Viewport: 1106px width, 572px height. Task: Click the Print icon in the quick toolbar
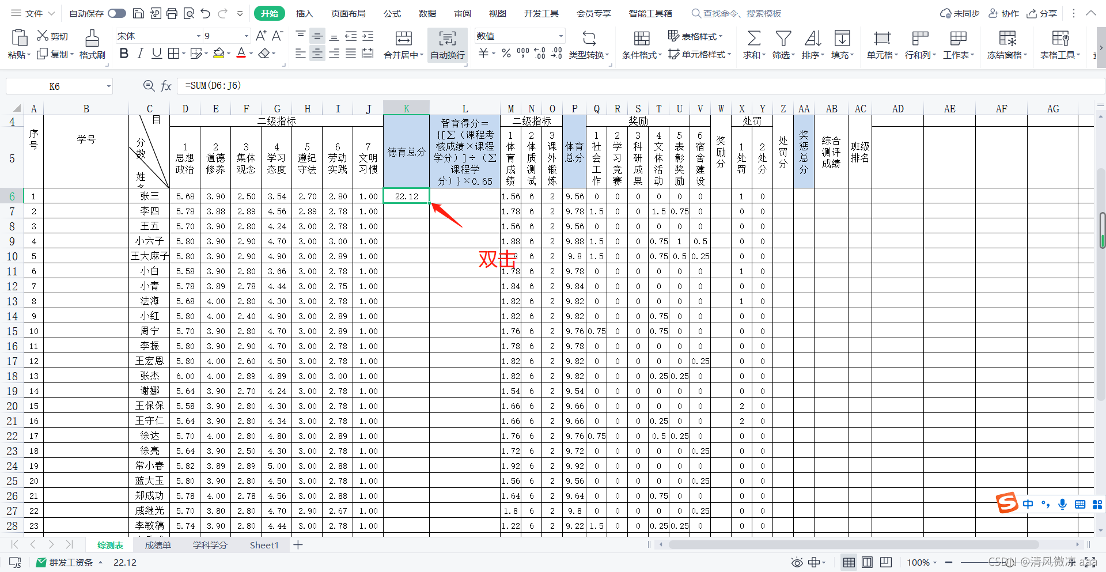[172, 13]
